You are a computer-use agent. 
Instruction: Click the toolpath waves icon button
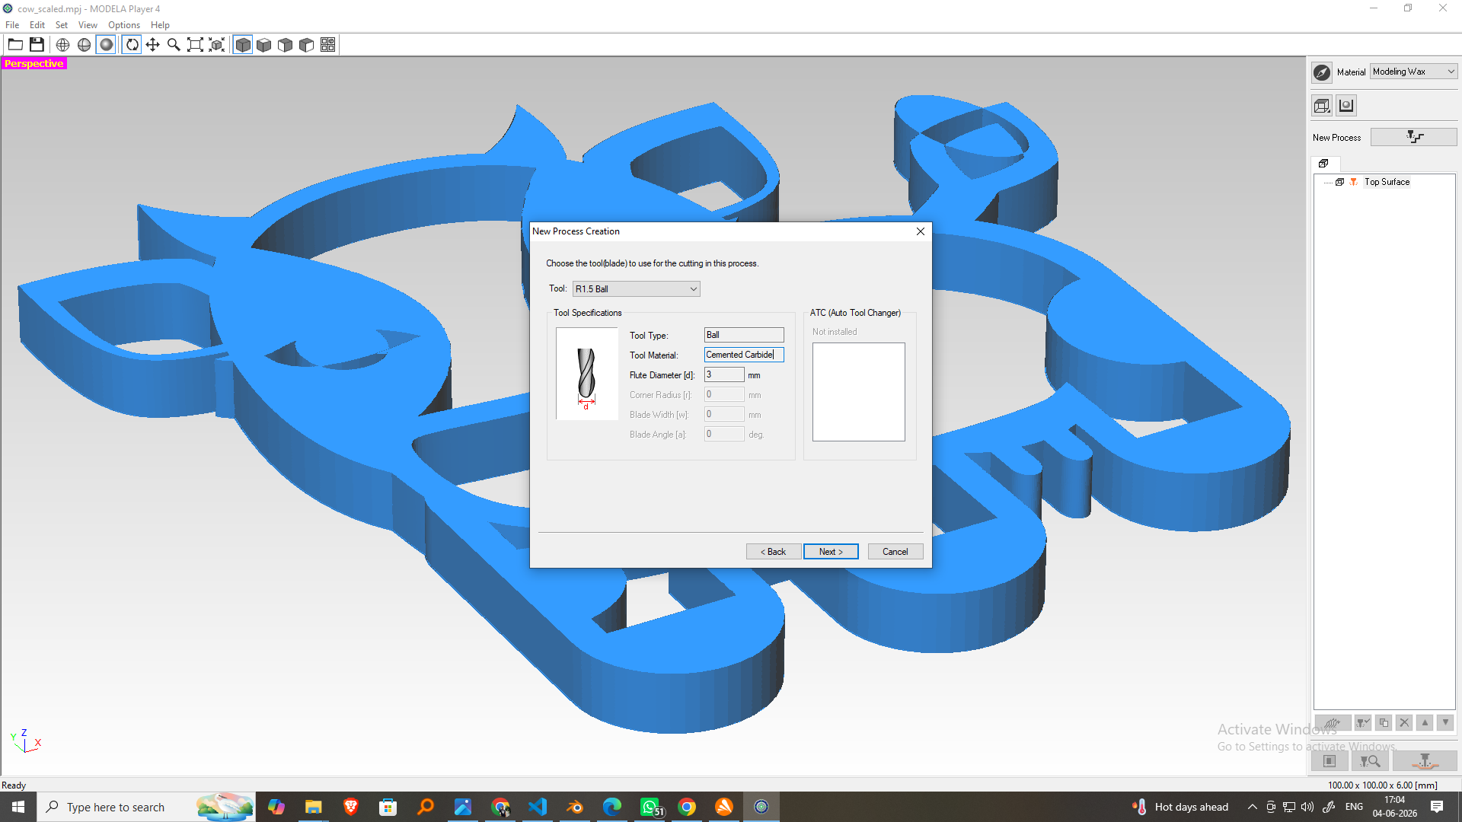(x=1333, y=723)
